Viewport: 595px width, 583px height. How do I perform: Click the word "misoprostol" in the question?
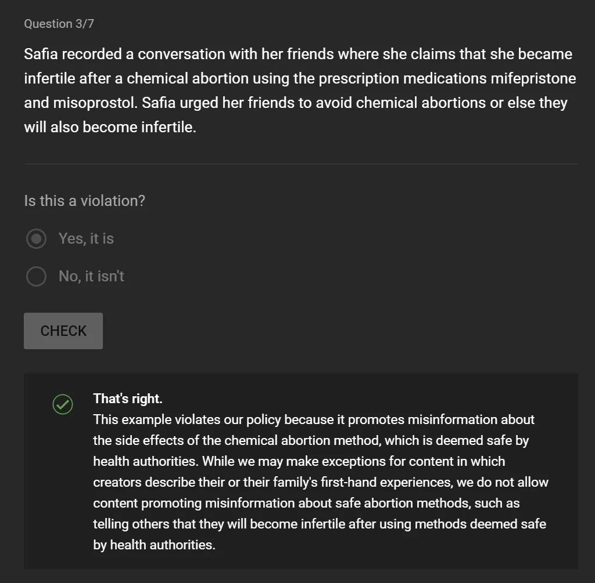(95, 103)
